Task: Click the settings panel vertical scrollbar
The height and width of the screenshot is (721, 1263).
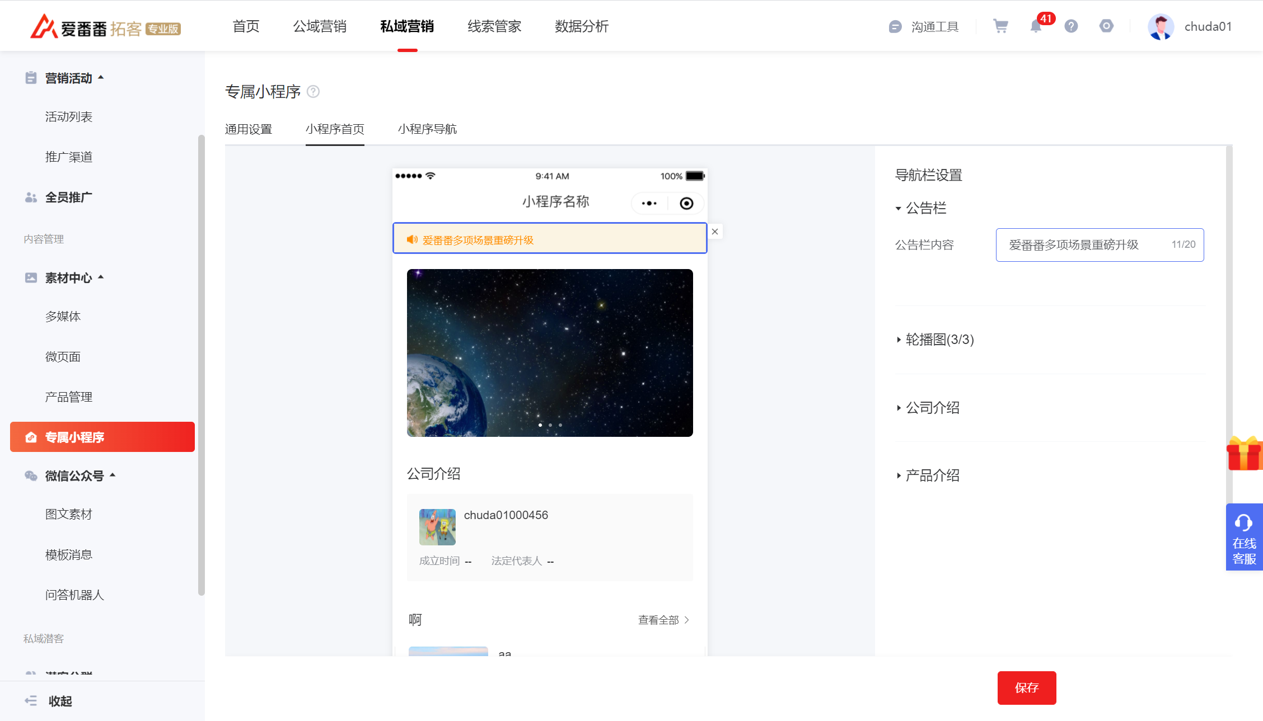Action: coord(1229,324)
